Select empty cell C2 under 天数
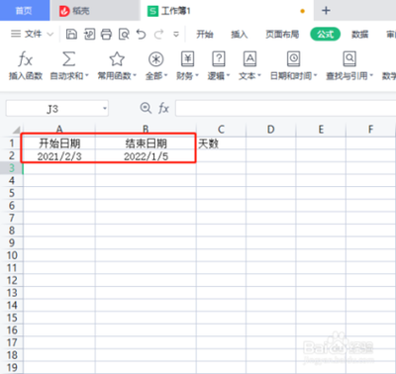Image resolution: width=396 pixels, height=374 pixels. [221, 155]
